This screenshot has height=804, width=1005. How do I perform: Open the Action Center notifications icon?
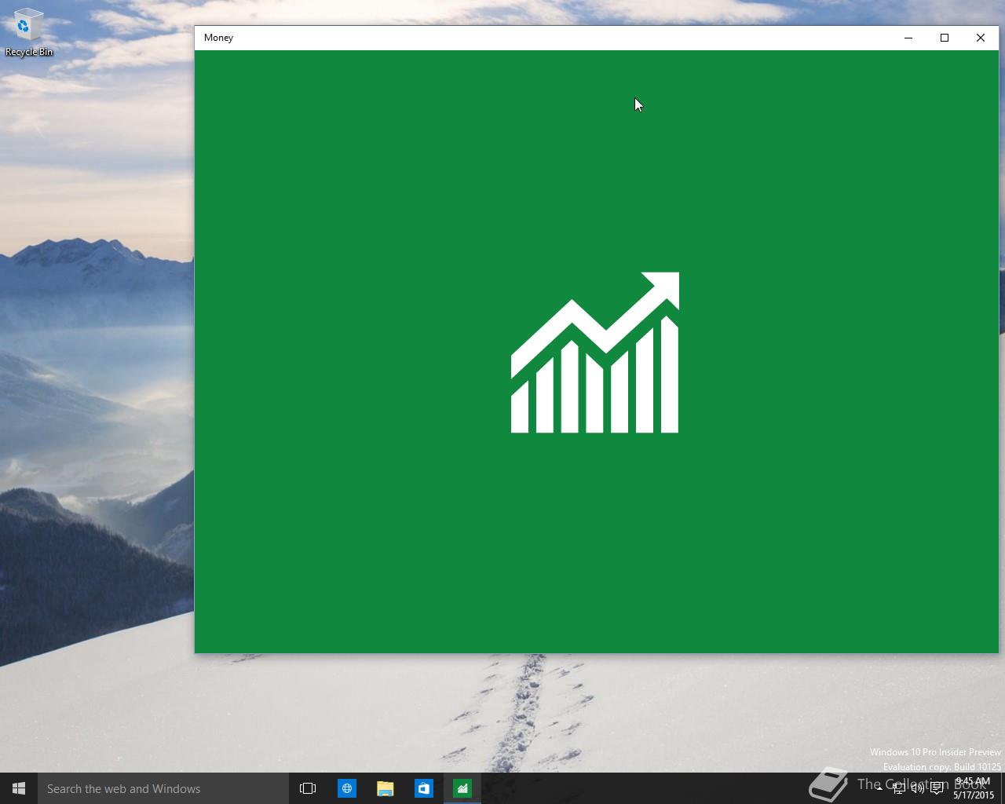(x=937, y=789)
